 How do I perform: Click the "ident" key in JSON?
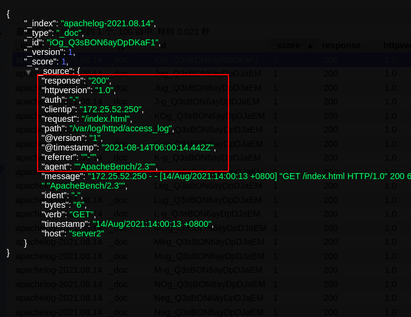[55, 195]
